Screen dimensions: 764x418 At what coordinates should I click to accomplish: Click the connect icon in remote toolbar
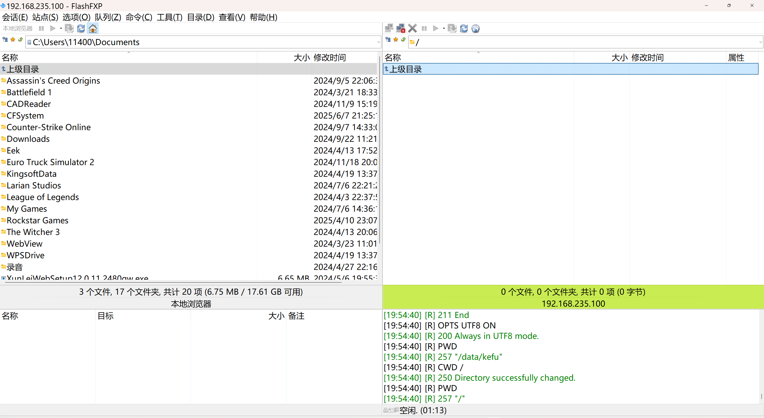point(389,28)
